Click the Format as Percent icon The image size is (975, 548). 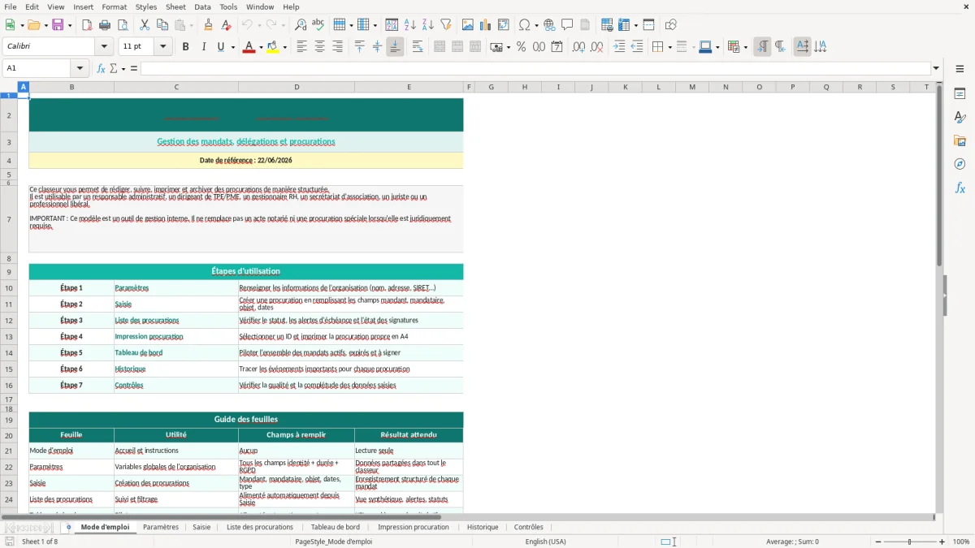(522, 47)
